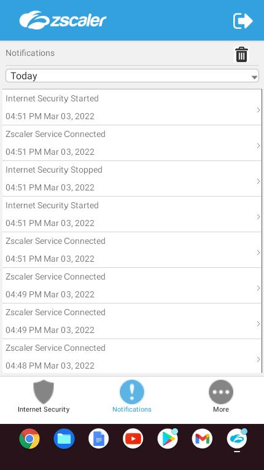Open the first 04:49 PM Zscaler Service Connected entry
Image resolution: width=264 pixels, height=470 pixels.
click(132, 285)
